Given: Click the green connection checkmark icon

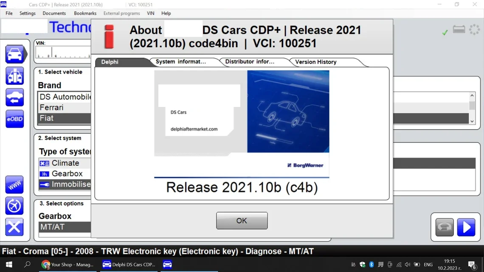Looking at the screenshot, I should click(445, 32).
